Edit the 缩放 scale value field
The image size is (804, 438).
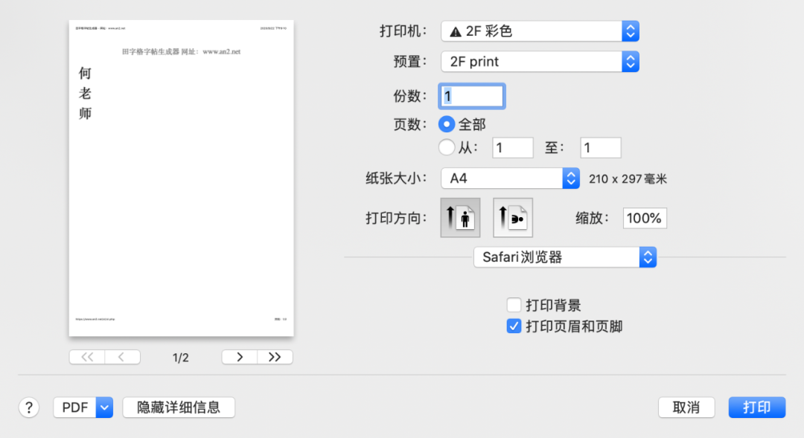pos(644,218)
